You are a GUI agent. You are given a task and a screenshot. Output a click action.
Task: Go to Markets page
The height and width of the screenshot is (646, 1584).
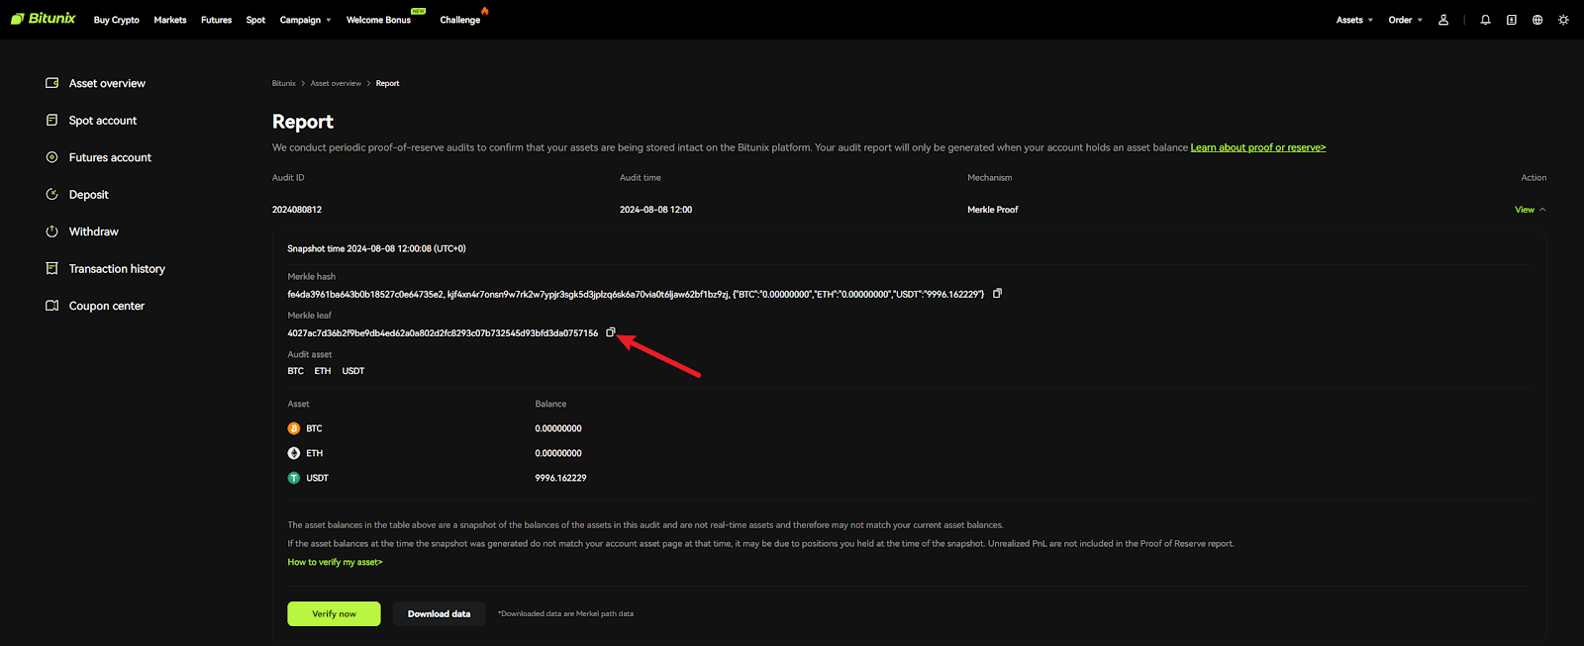coord(170,20)
